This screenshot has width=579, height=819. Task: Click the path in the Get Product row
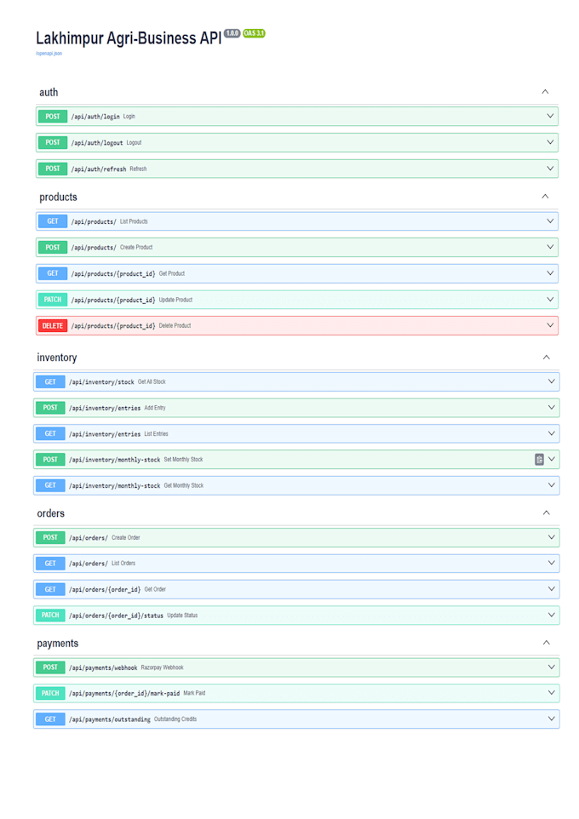pyautogui.click(x=113, y=273)
